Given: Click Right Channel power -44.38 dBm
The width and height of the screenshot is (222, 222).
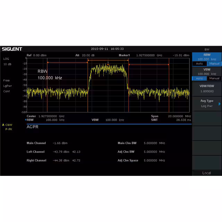Looking at the screenshot, I should (x=61, y=160).
